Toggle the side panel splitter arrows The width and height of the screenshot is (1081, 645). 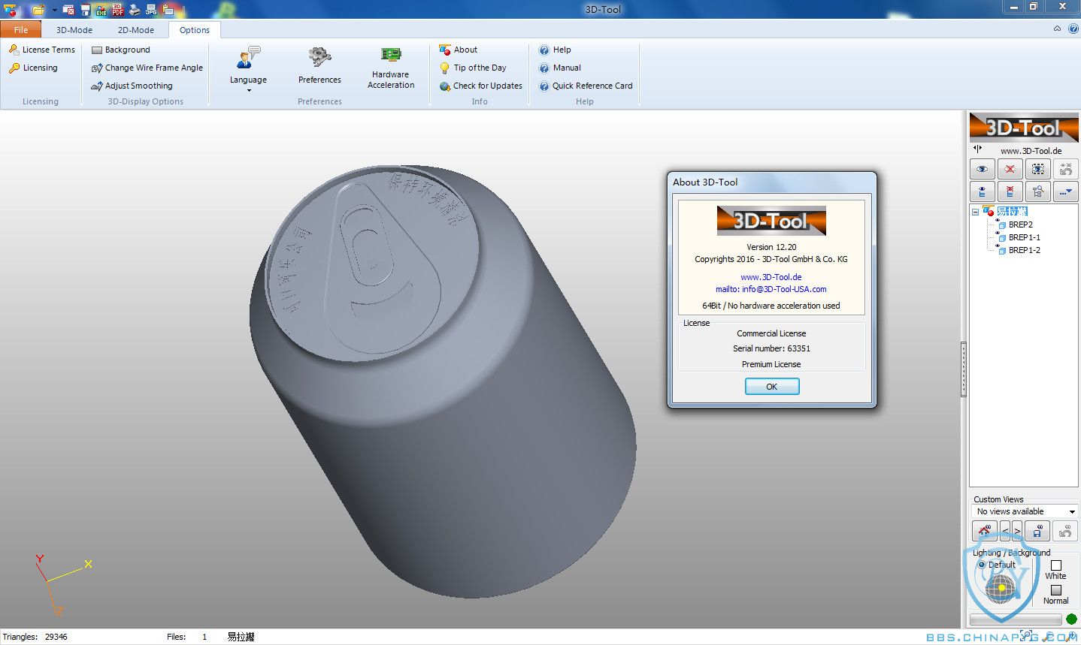[x=978, y=149]
